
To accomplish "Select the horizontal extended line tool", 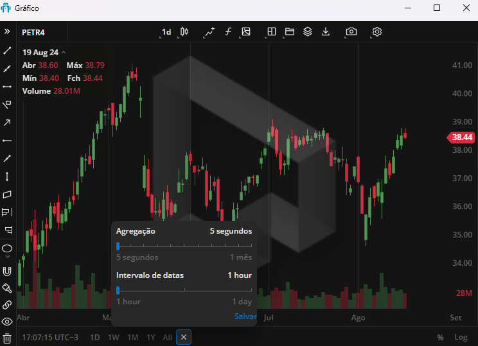I will (7, 87).
